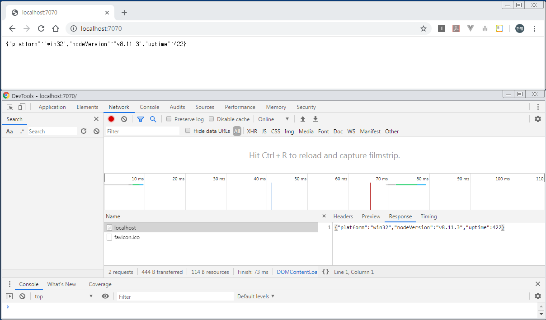Click the network Filter text field
546x320 pixels.
pyautogui.click(x=142, y=131)
